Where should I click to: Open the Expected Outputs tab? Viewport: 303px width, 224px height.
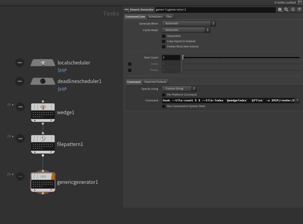[x=156, y=82]
